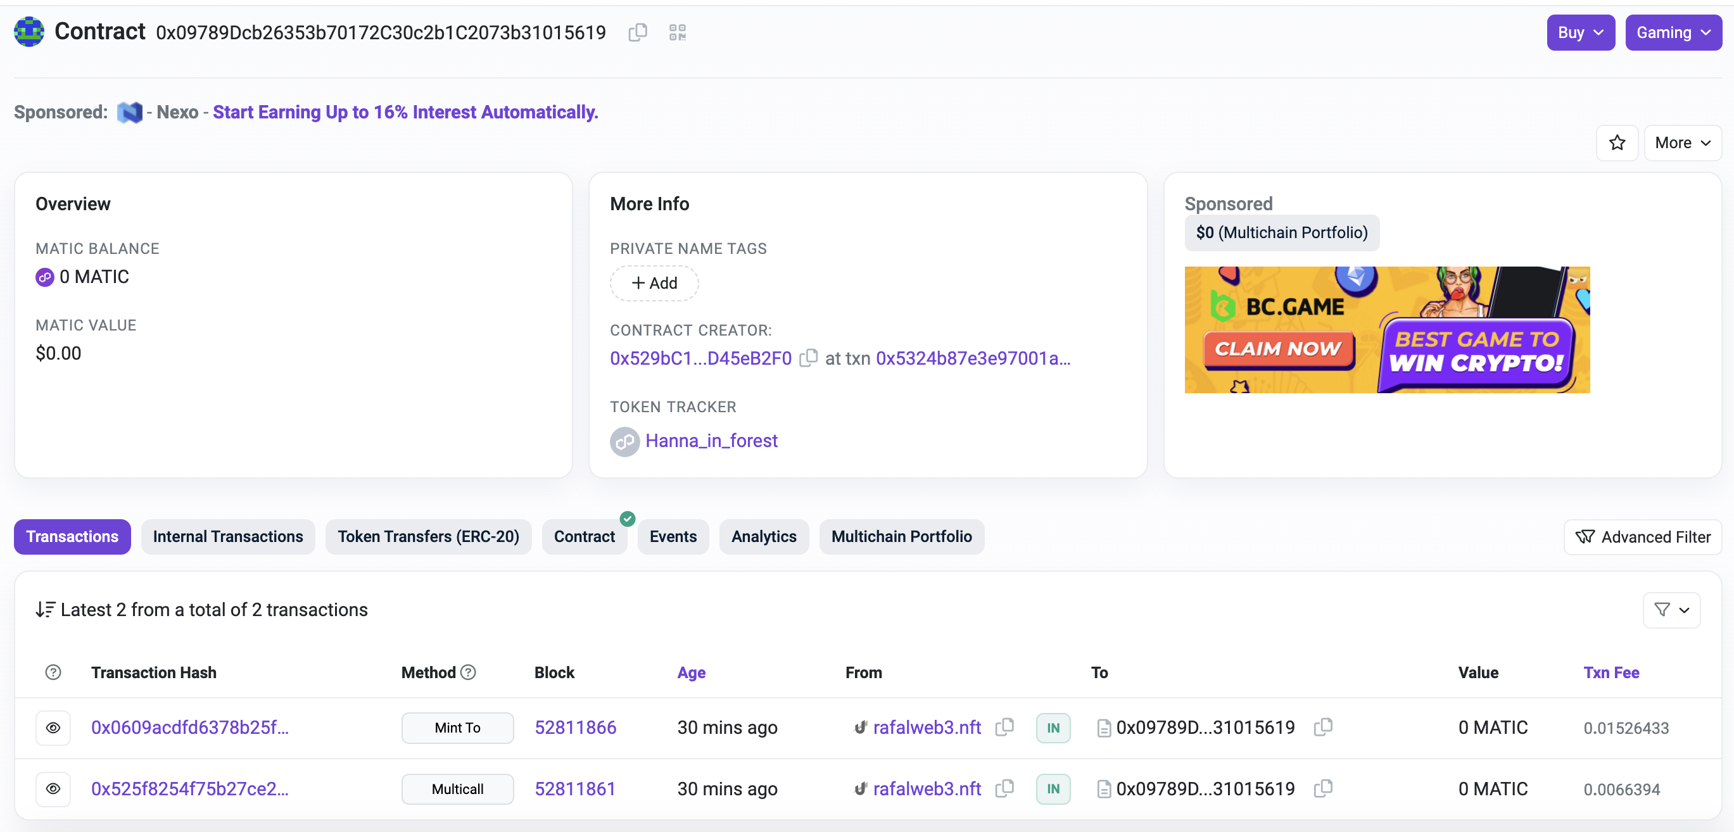Open Hanna_in_forest token tracker link
Screen dimensions: 1734x832
point(711,440)
